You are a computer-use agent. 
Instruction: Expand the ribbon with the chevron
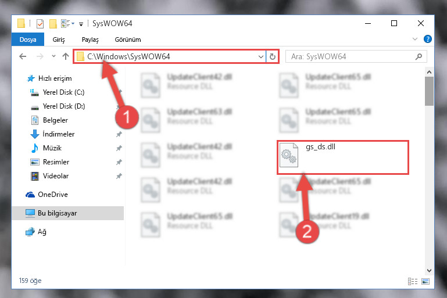pyautogui.click(x=415, y=39)
